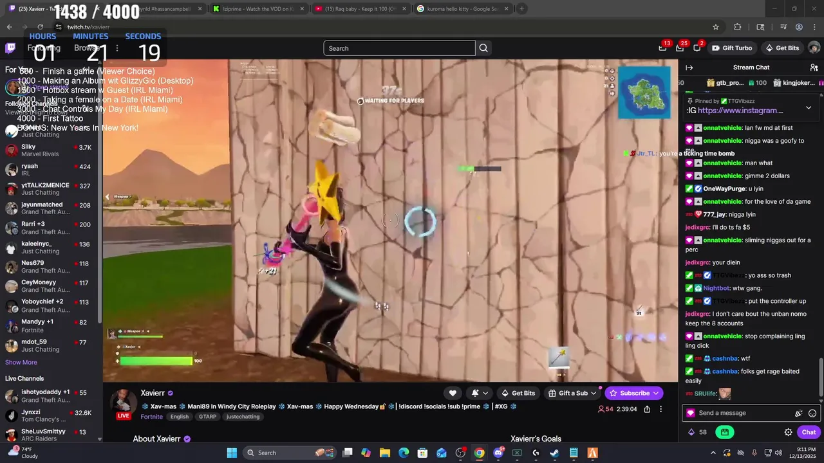Open the weather widget showing 74°F
Screen dimensions: 824x463
click(x=23, y=453)
